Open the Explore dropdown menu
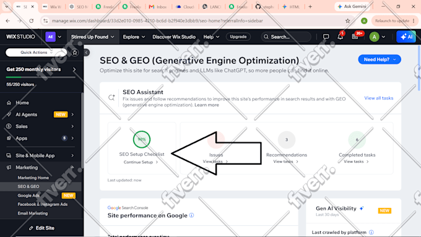 134,37
